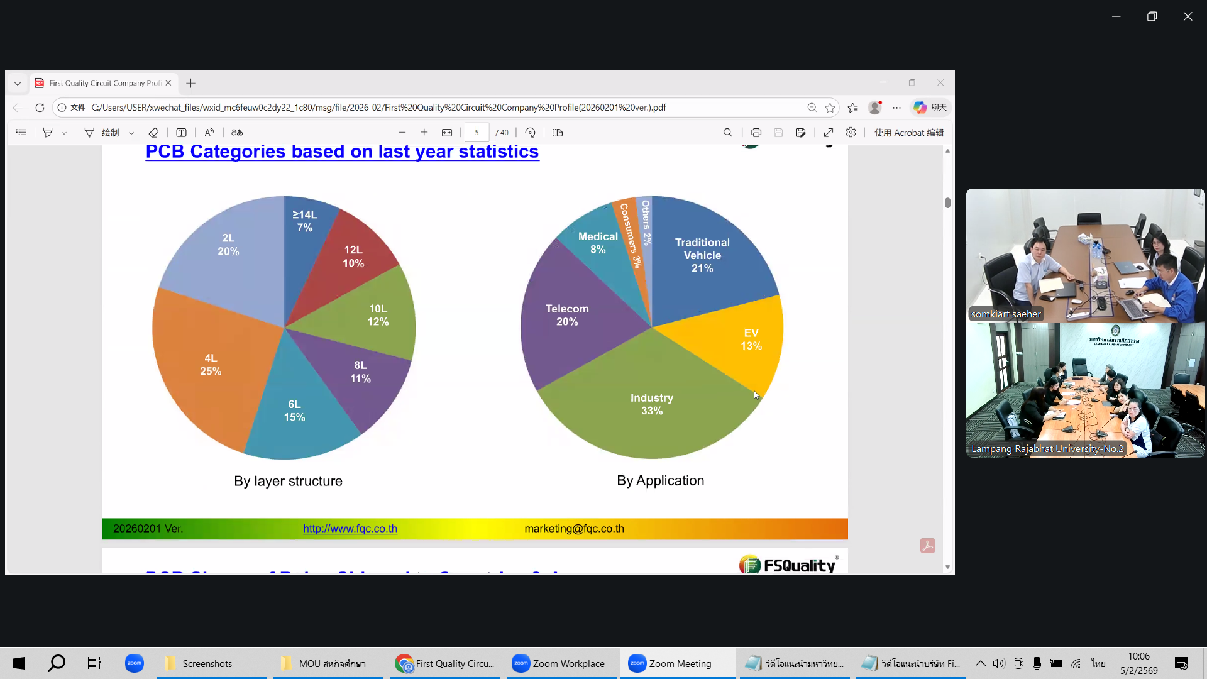Click the print PDF icon
Image resolution: width=1207 pixels, height=679 pixels.
pos(756,133)
